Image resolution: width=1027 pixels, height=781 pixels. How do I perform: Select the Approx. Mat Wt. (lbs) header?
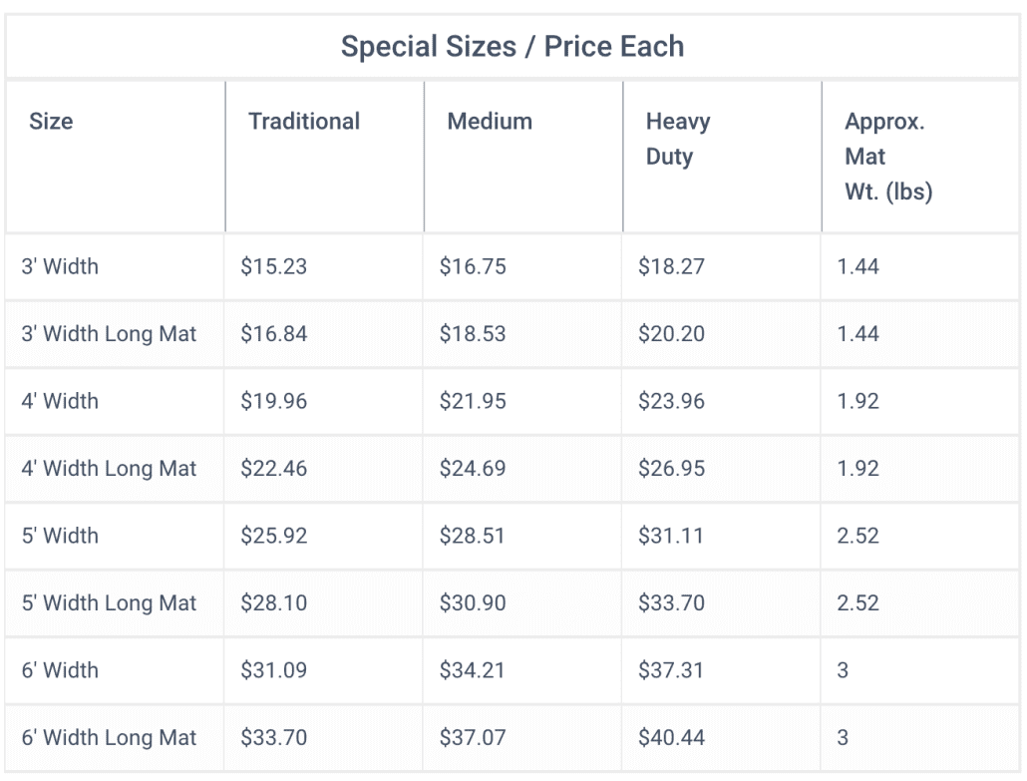pos(888,157)
